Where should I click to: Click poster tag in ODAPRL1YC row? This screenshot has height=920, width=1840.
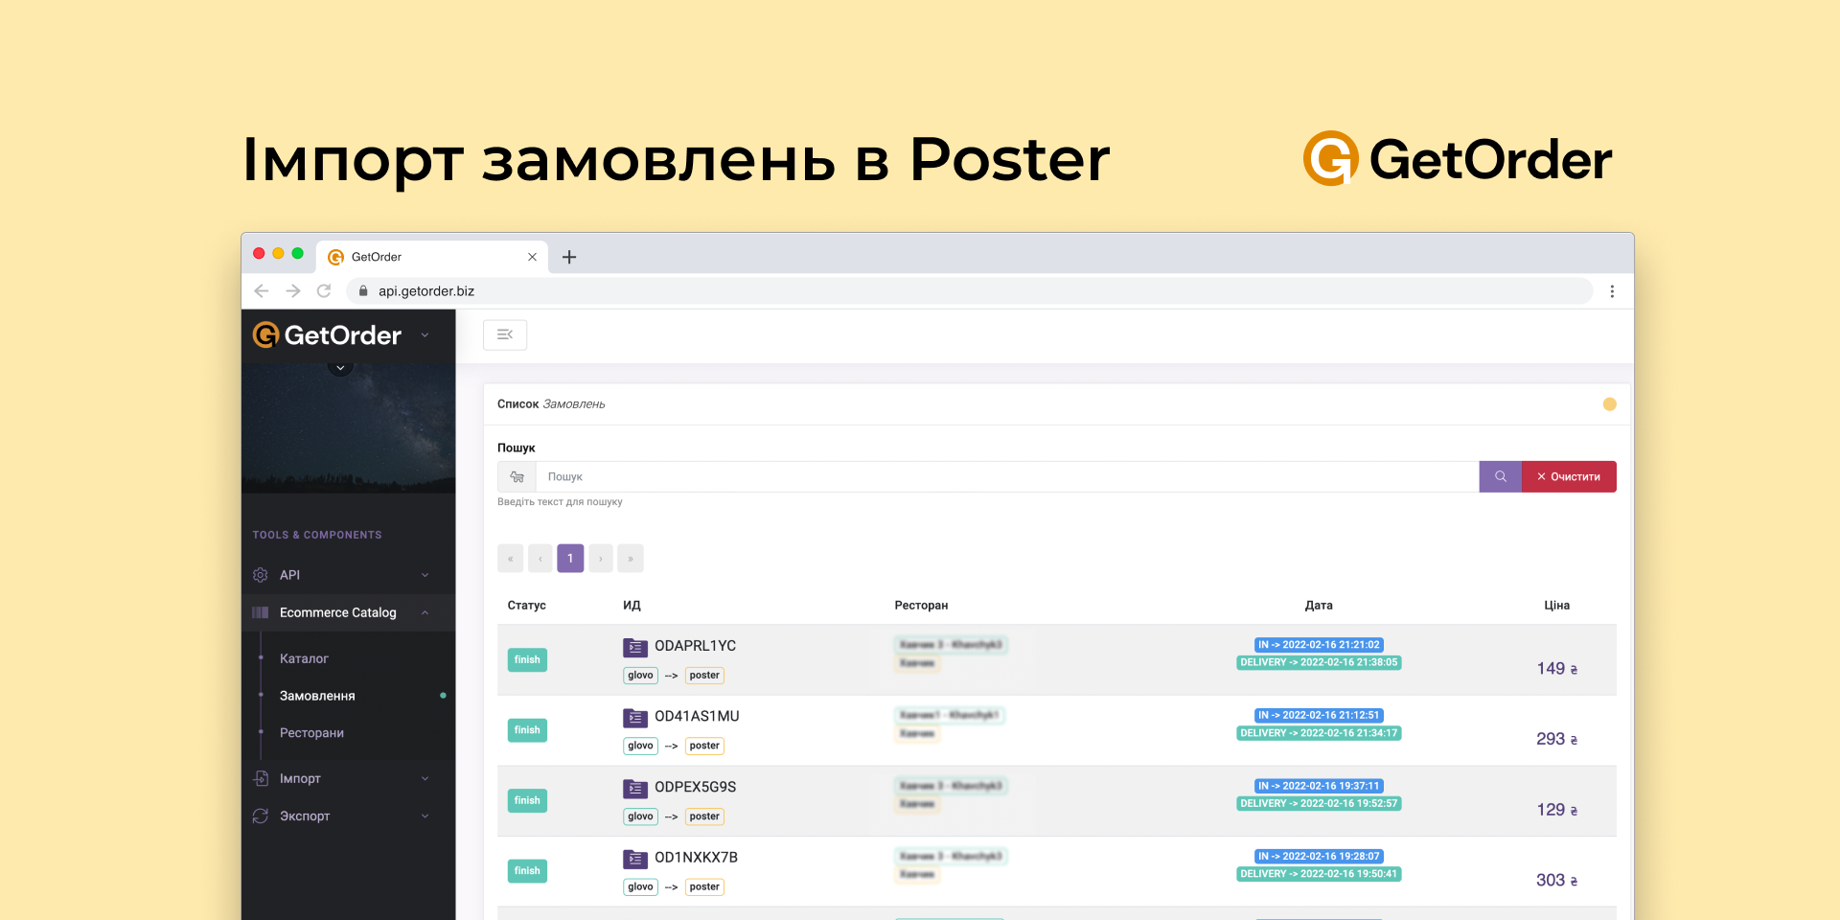click(x=704, y=676)
